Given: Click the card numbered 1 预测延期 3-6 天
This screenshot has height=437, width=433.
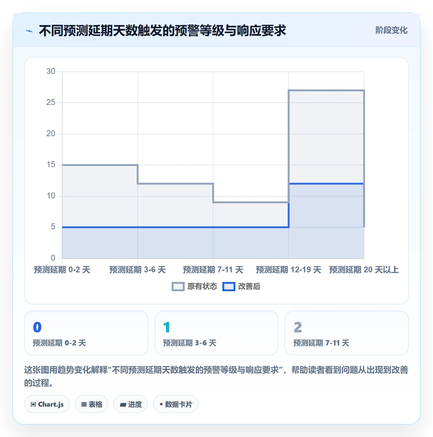Looking at the screenshot, I should pyautogui.click(x=216, y=333).
